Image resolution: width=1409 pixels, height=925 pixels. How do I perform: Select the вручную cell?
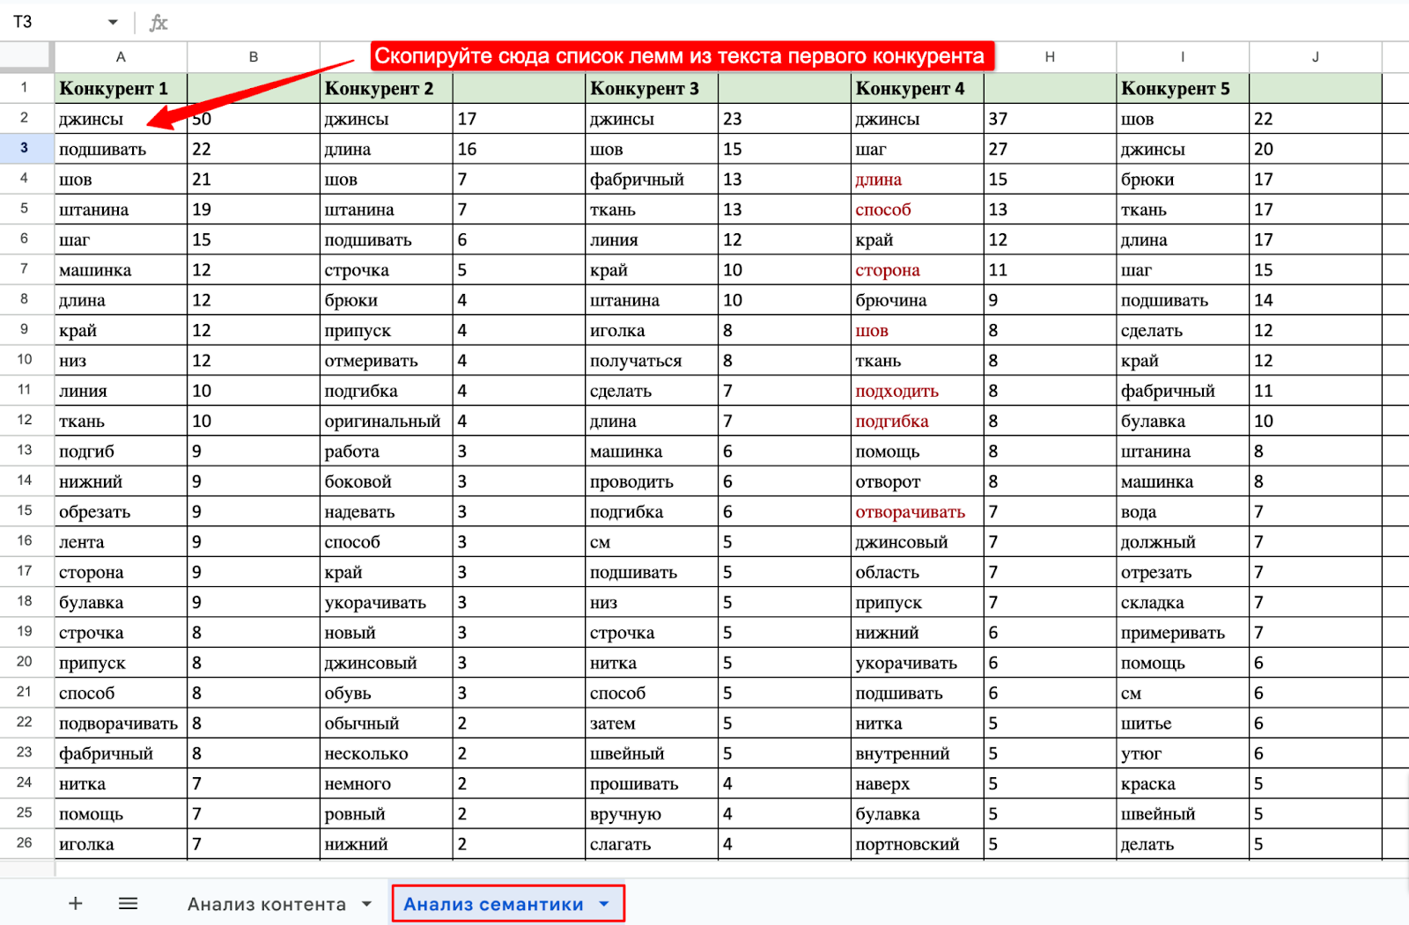pos(653,813)
